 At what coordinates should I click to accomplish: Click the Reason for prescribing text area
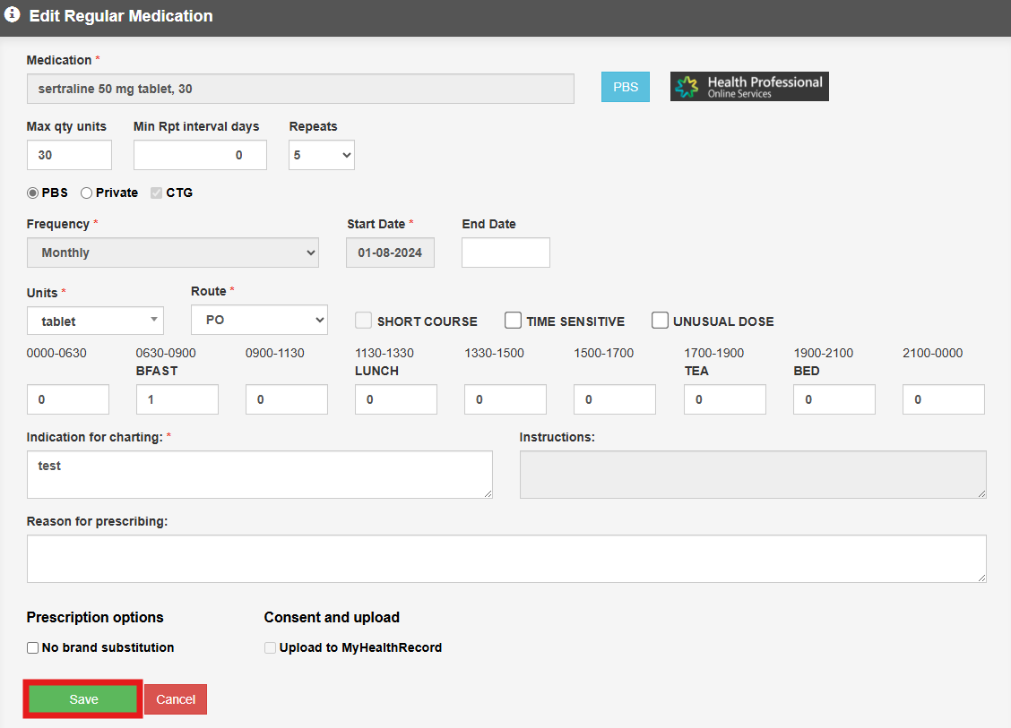506,559
